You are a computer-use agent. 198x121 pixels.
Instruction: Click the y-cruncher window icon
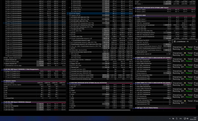tap(175, 41)
